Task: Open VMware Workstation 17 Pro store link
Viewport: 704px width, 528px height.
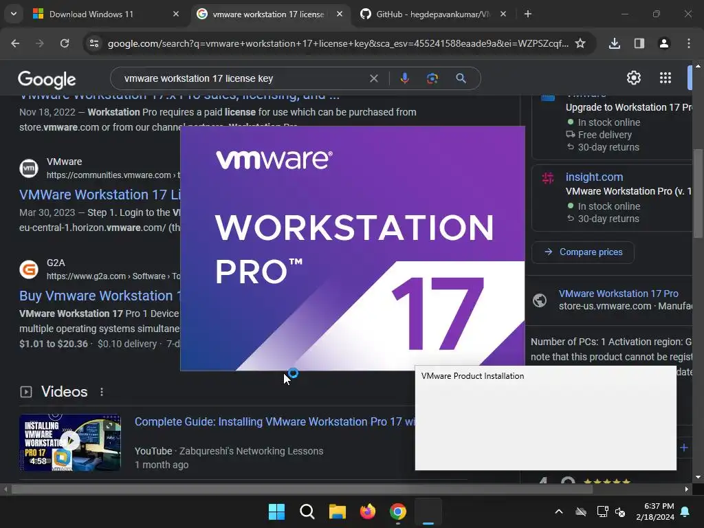Action: click(x=618, y=294)
